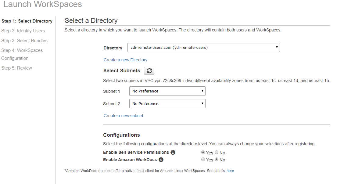Screen dimensions: 362x184
Task: Click info icon beside Enable Self Service Permissions
Action: 173,152
